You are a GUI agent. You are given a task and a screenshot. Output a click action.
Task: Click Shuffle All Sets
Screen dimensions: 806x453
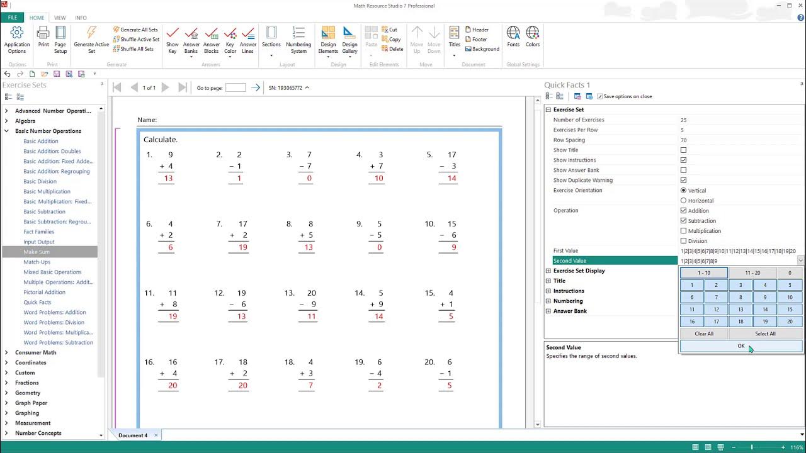(x=133, y=48)
